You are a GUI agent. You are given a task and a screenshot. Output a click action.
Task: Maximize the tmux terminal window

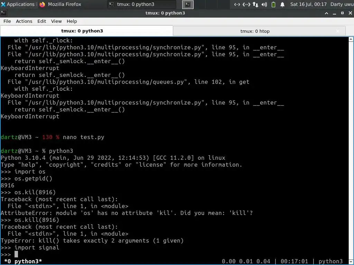click(x=342, y=13)
